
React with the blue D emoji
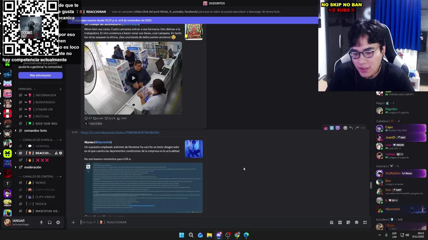(x=332, y=128)
